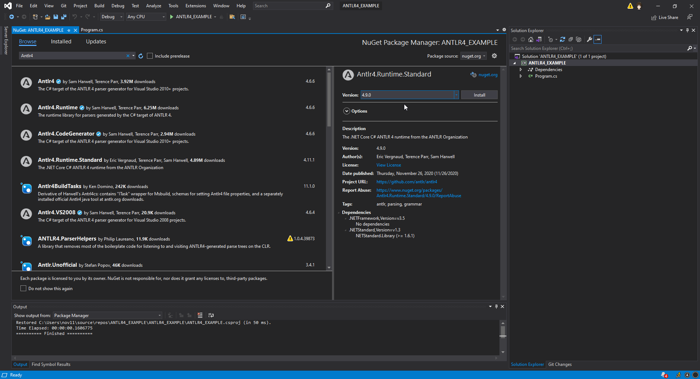The height and width of the screenshot is (379, 700).
Task: Open the Extensions menu
Action: click(195, 6)
